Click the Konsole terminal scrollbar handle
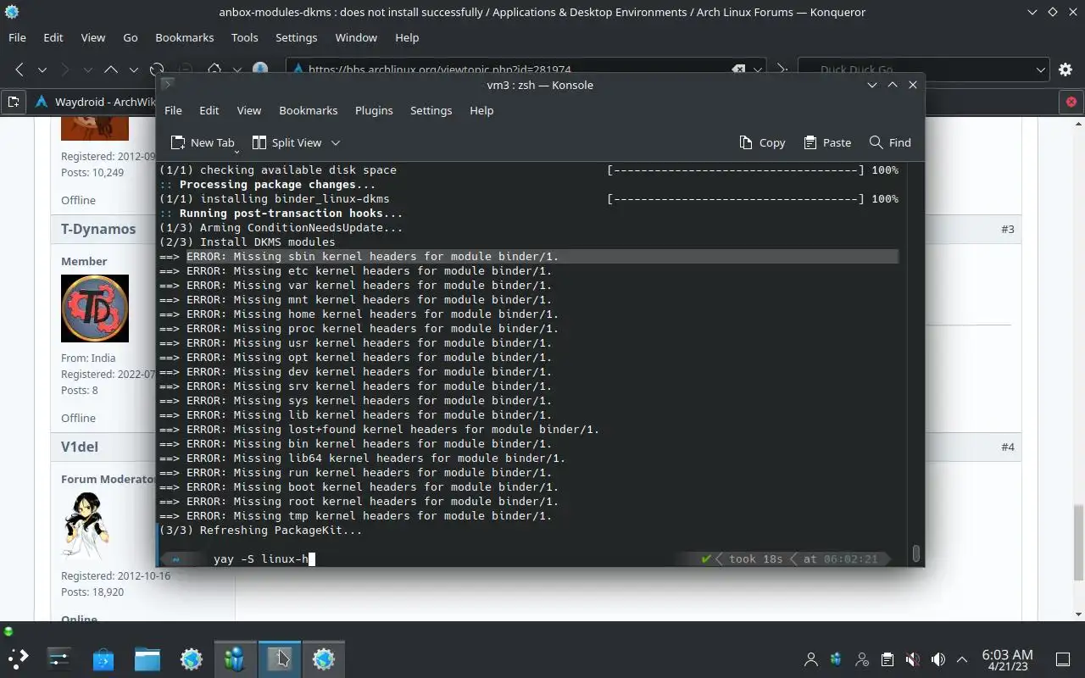Viewport: 1085px width, 678px height. pos(915,553)
